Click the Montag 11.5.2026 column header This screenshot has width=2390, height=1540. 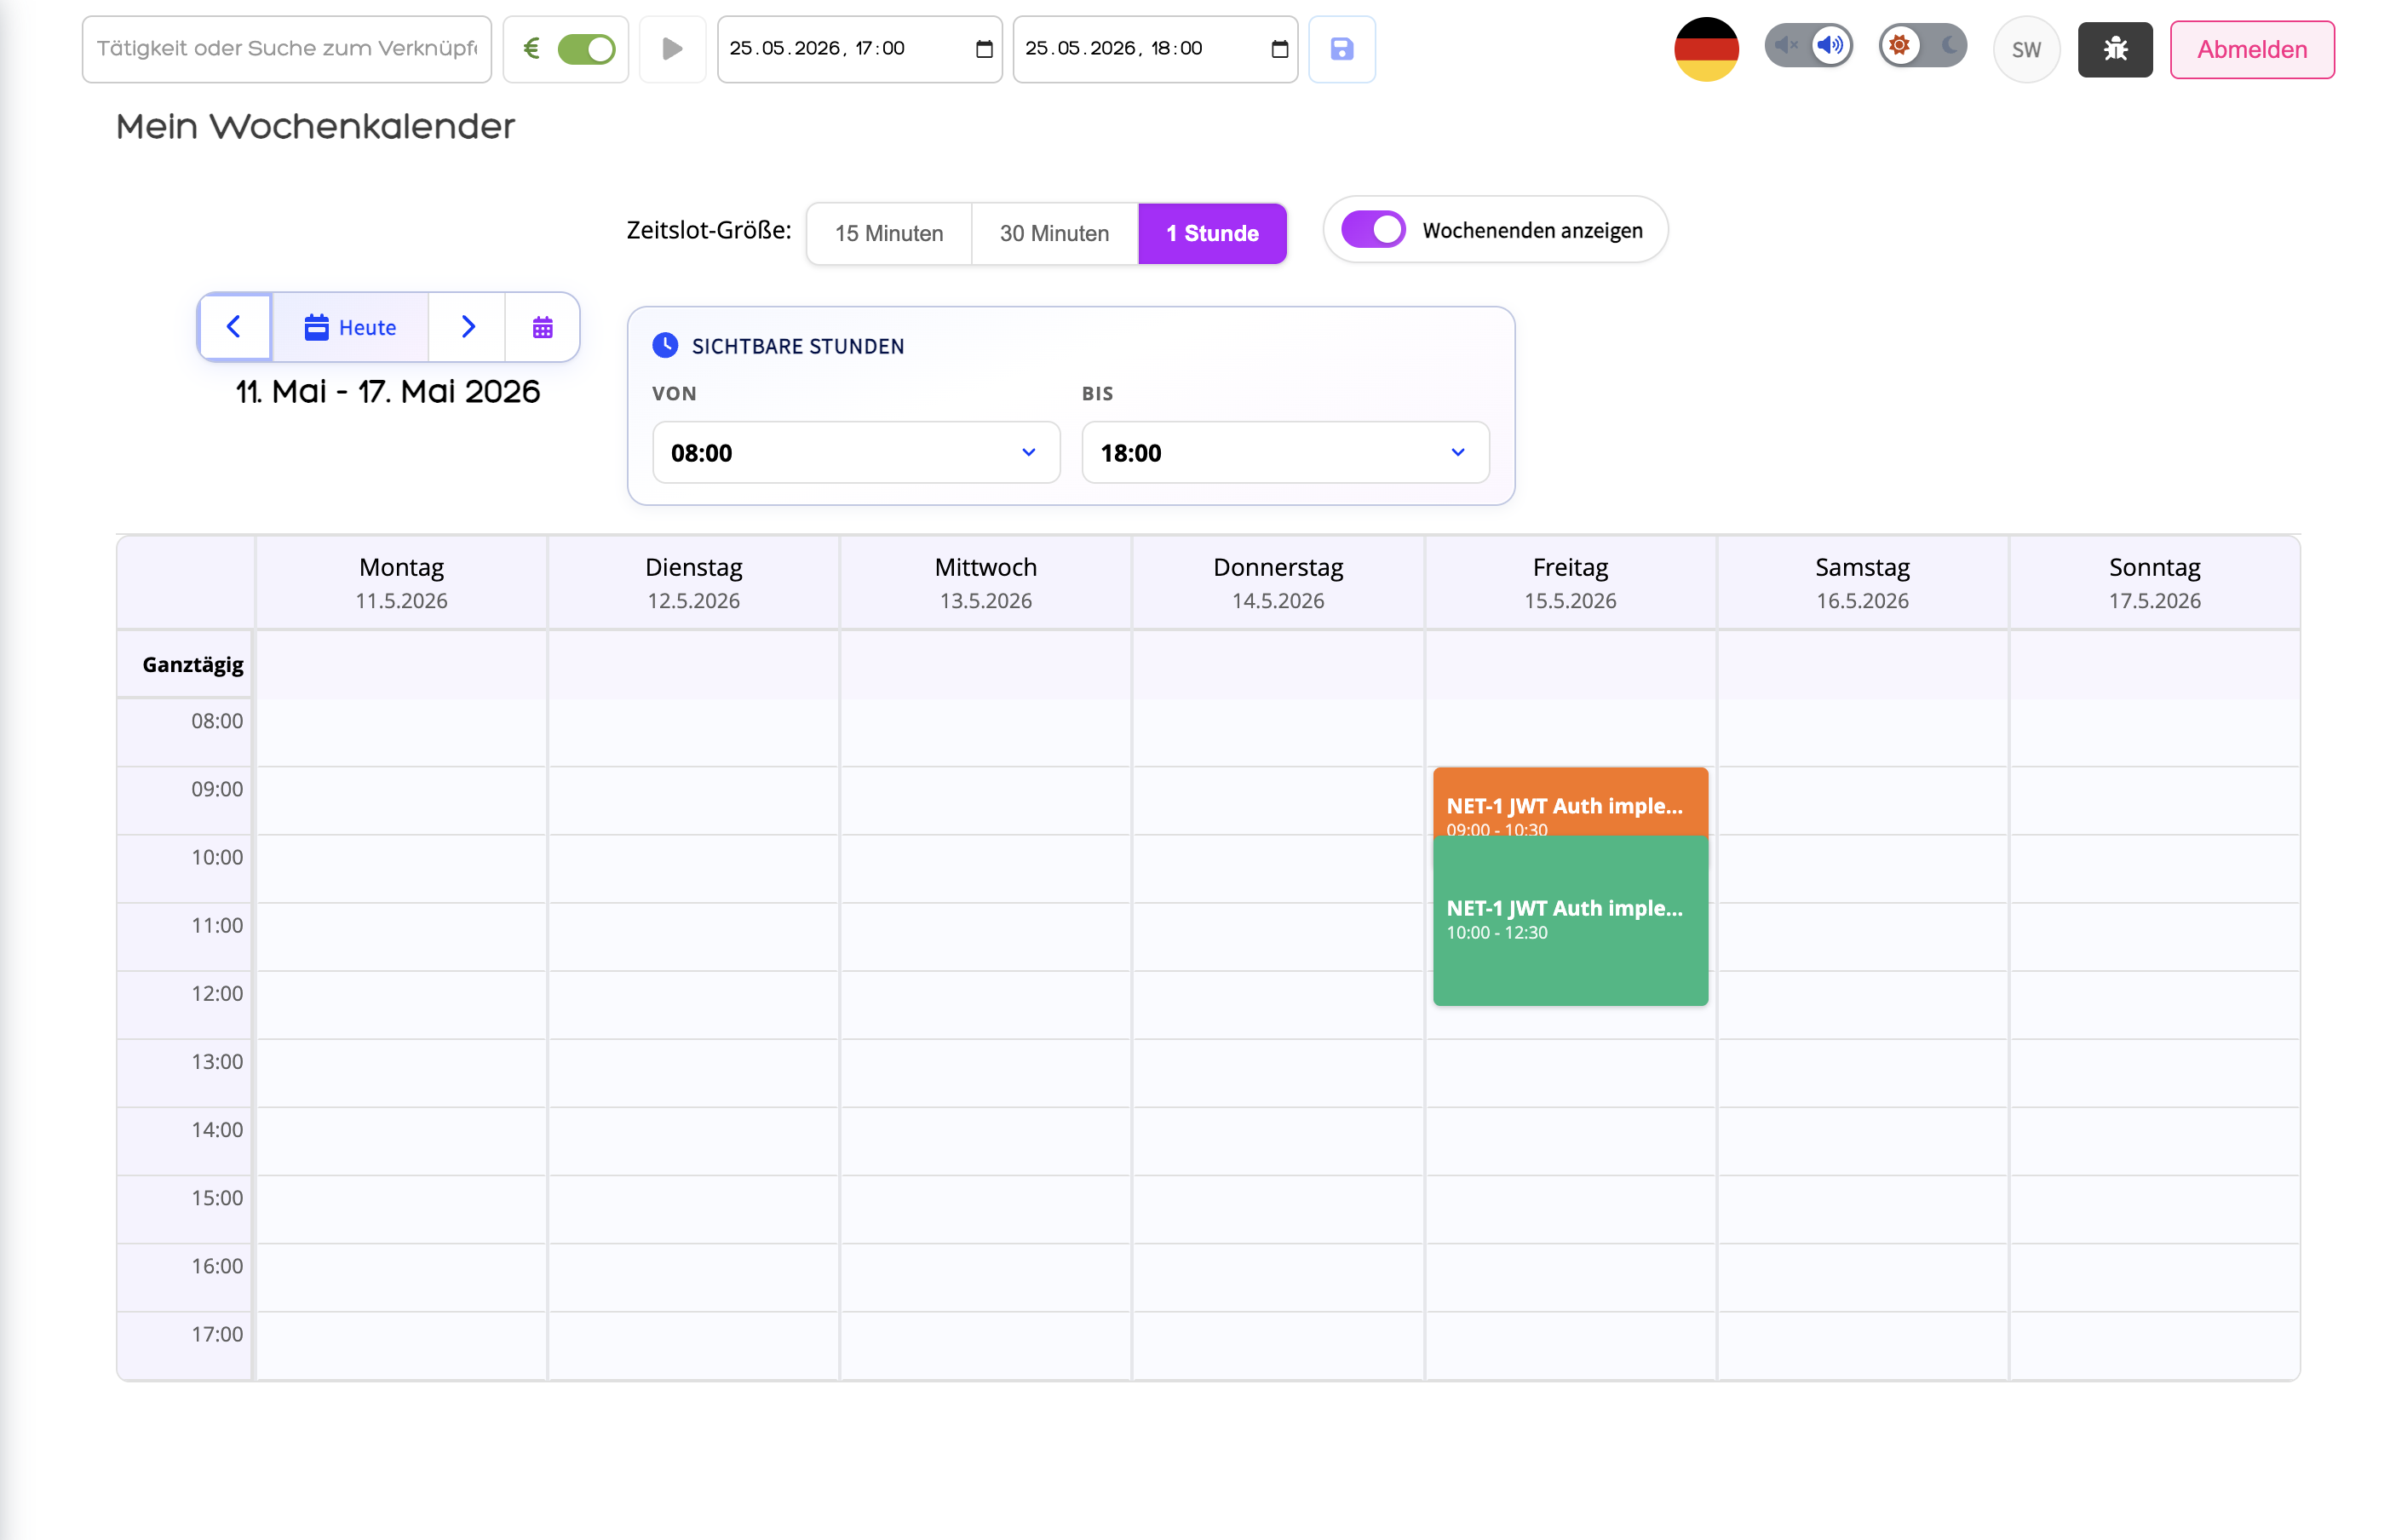click(401, 582)
